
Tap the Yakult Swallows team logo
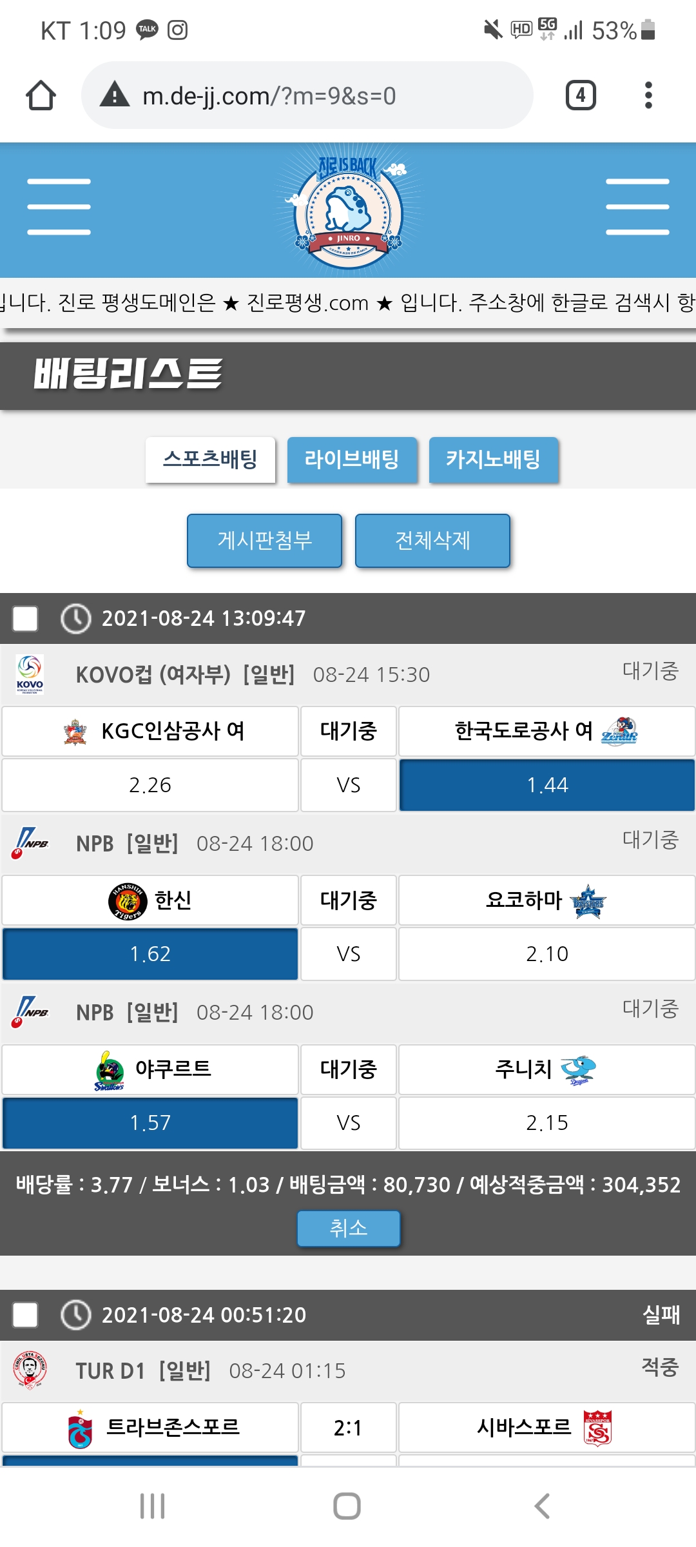[110, 1070]
